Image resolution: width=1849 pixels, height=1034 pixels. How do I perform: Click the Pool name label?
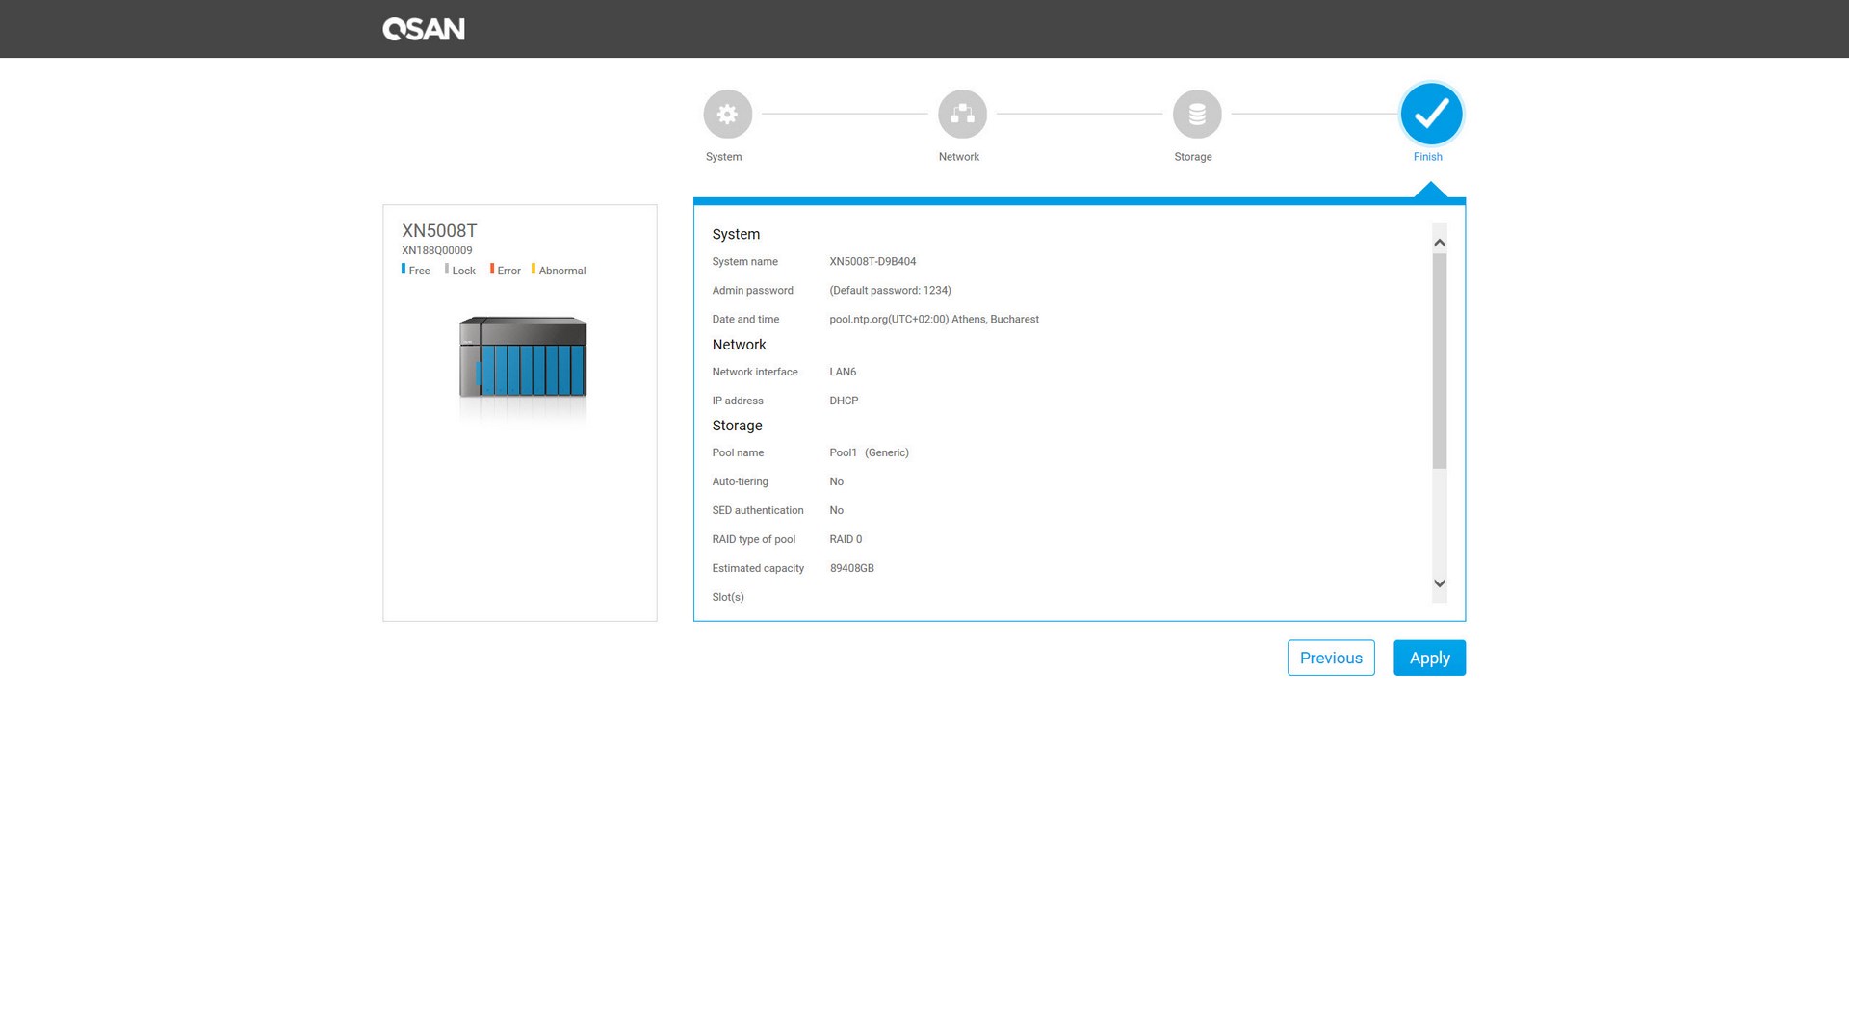[738, 452]
